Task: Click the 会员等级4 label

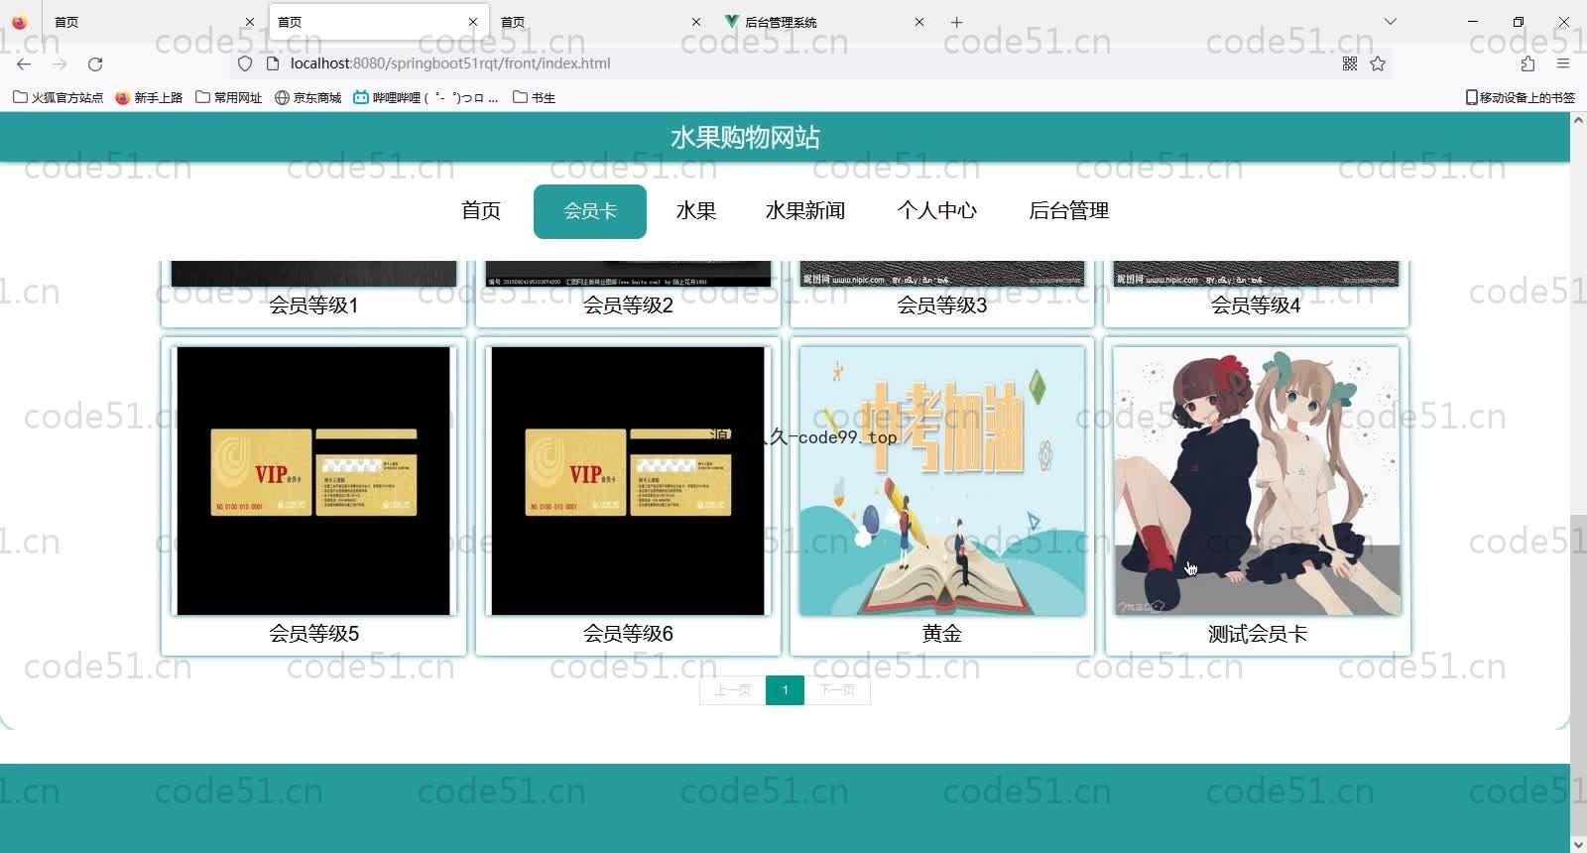Action: (1256, 305)
